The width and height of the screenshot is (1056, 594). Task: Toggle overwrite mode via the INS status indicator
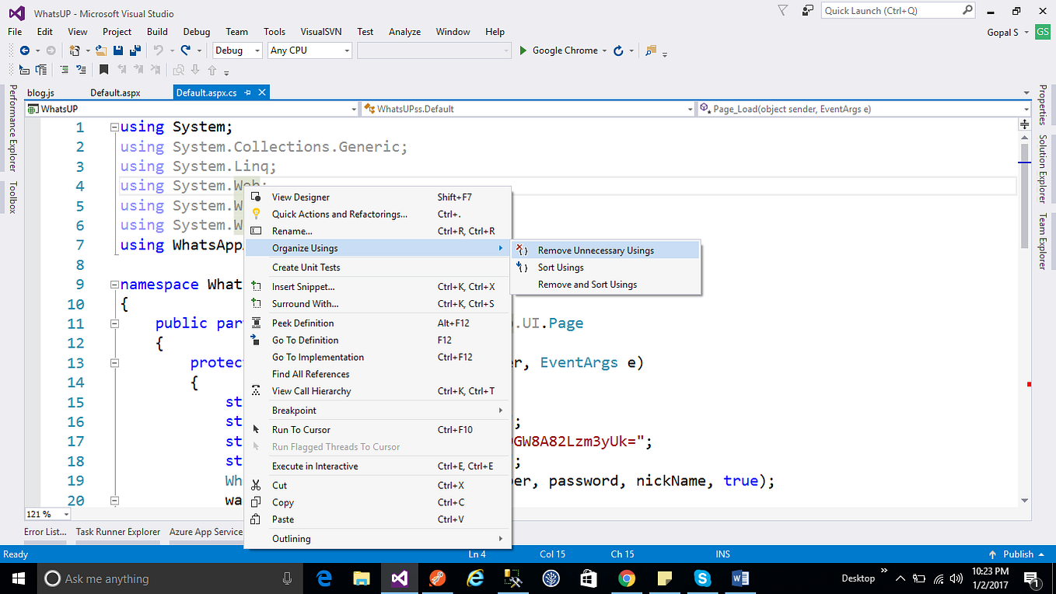point(722,554)
